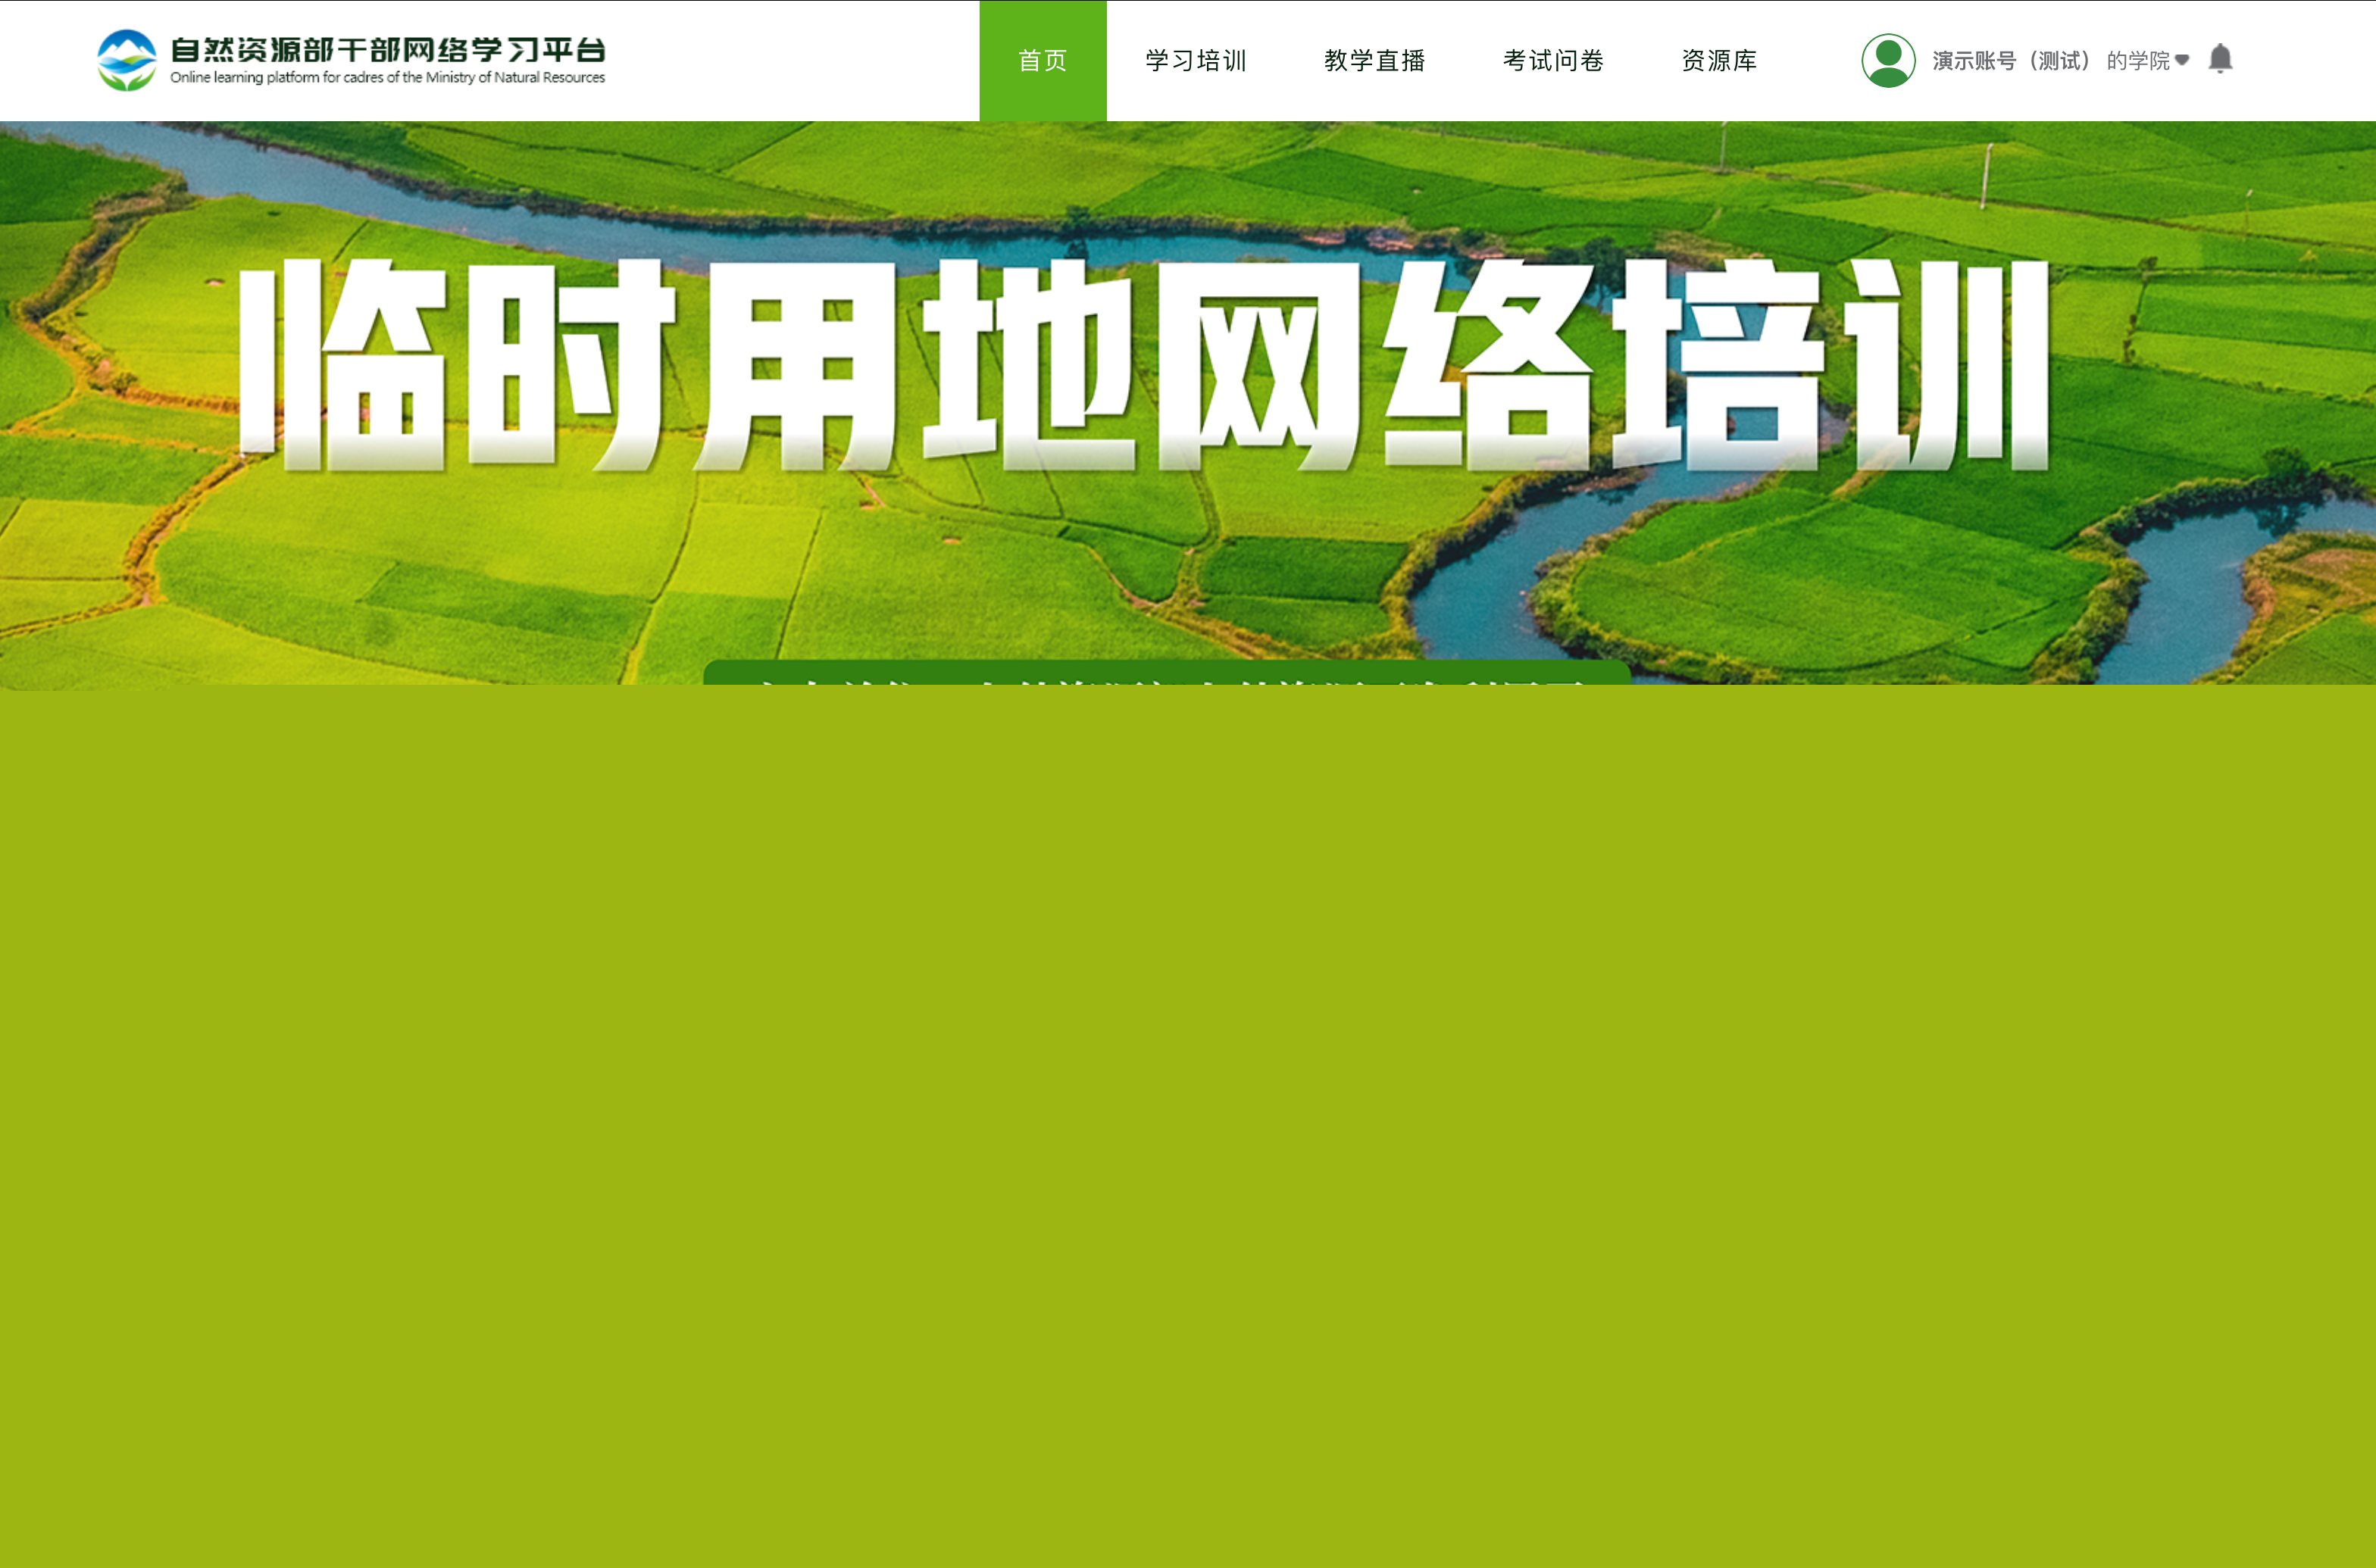Image resolution: width=2376 pixels, height=1568 pixels.
Task: Switch to the 学习培训 menu
Action: pos(1196,60)
